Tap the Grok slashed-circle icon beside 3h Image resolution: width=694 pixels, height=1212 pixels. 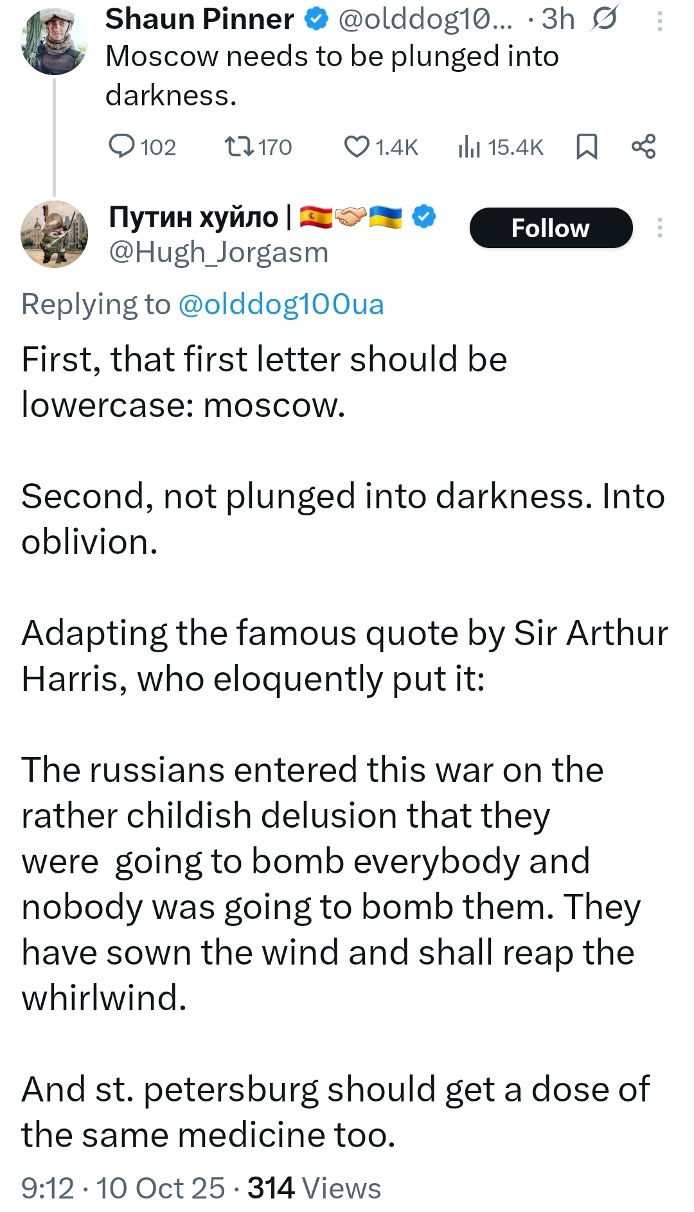click(x=604, y=19)
